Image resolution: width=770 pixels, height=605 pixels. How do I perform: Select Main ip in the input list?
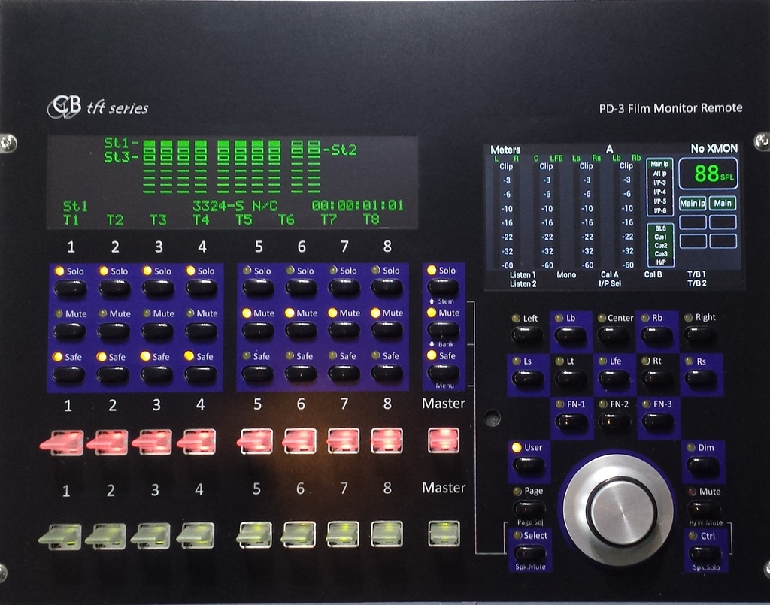click(x=659, y=164)
